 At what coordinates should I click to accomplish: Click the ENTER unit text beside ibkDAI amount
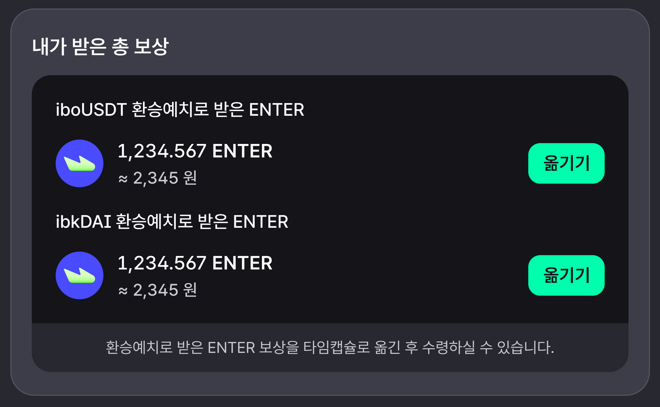243,263
